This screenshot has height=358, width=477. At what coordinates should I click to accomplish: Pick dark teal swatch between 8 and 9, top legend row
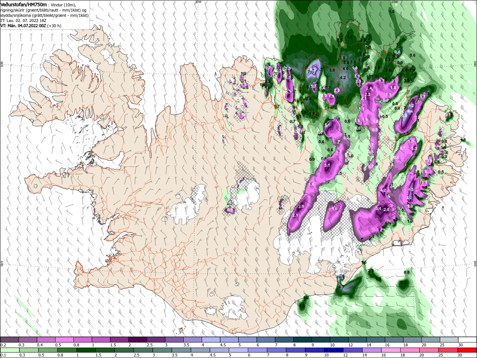(302, 340)
